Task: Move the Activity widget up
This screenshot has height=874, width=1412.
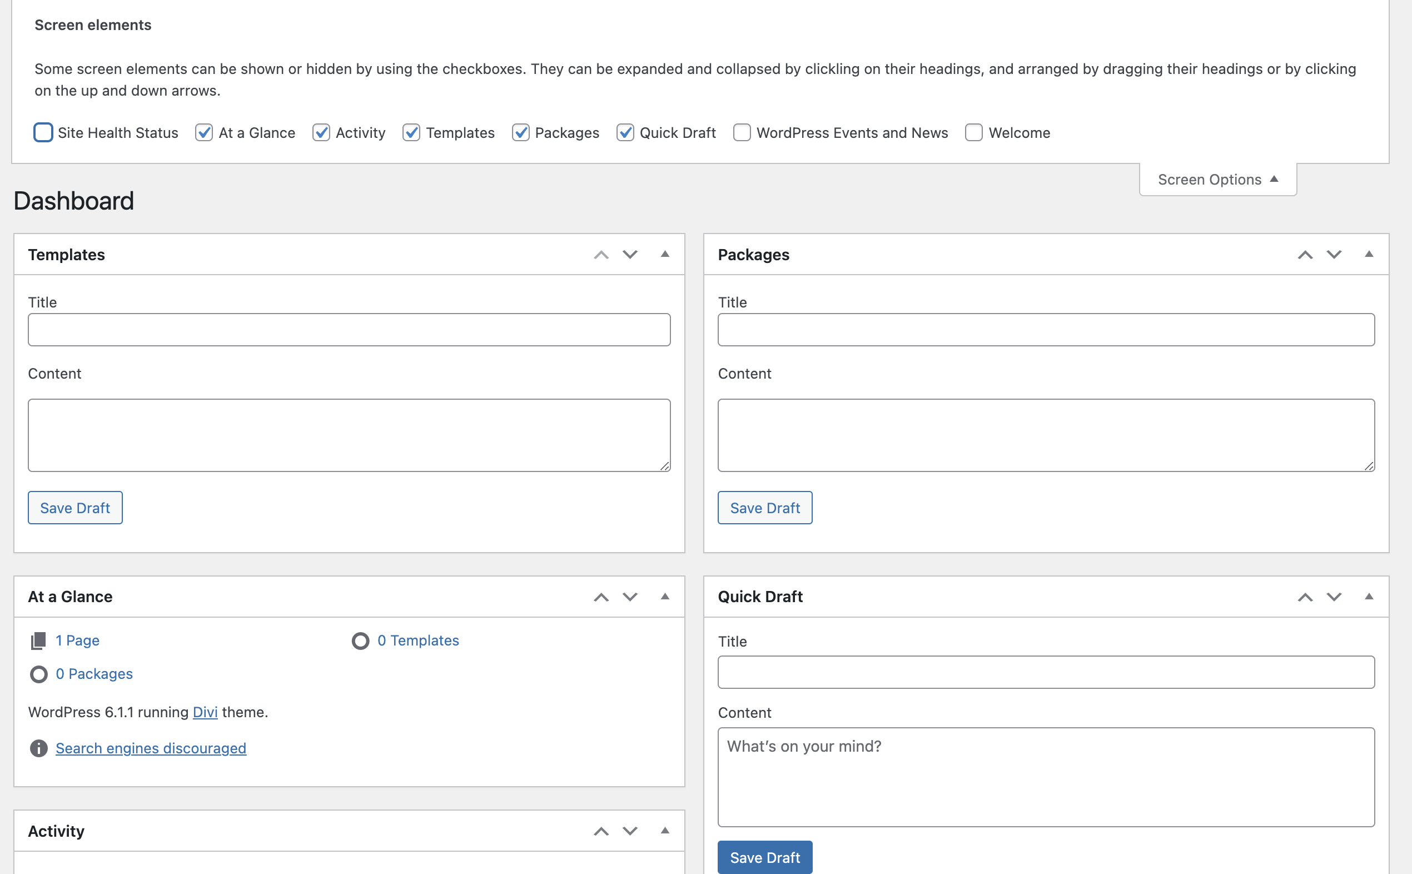Action: (x=601, y=831)
